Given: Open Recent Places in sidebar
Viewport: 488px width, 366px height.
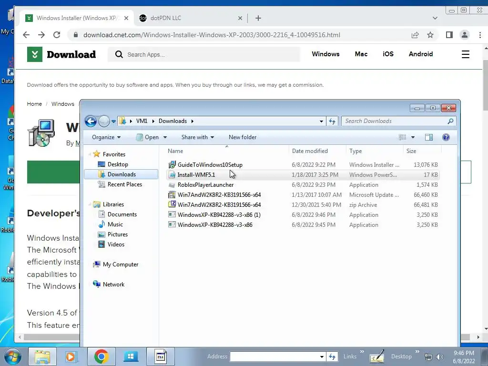Looking at the screenshot, I should (x=124, y=184).
